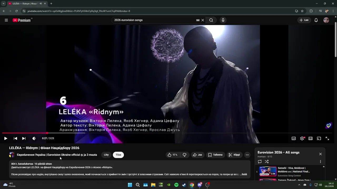
Task: Open YouTube notifications bell
Action: (x=316, y=20)
